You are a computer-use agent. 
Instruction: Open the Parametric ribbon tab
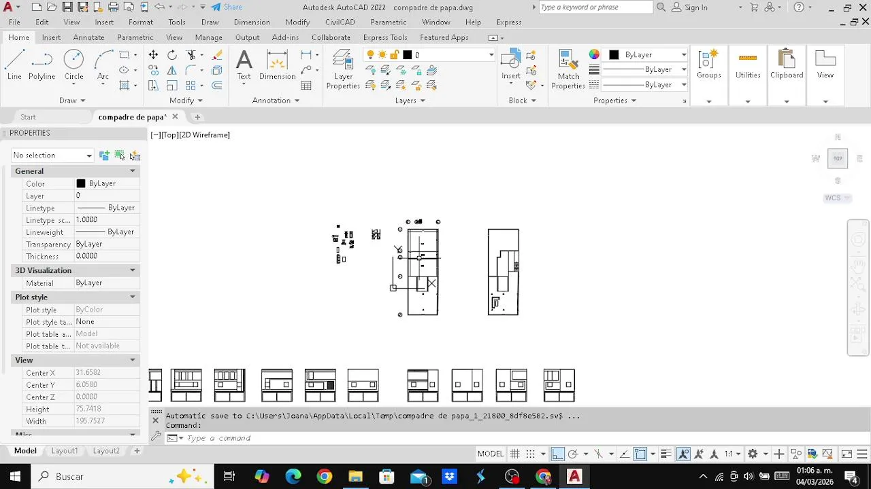click(135, 37)
